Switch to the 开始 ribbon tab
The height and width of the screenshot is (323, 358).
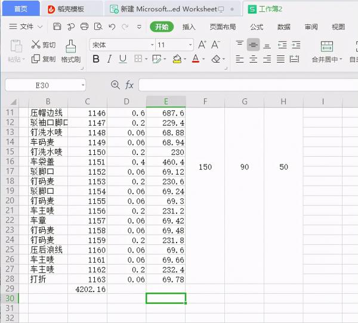[x=162, y=27]
